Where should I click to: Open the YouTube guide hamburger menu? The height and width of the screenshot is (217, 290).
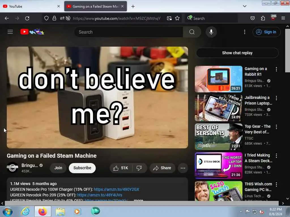[10, 32]
